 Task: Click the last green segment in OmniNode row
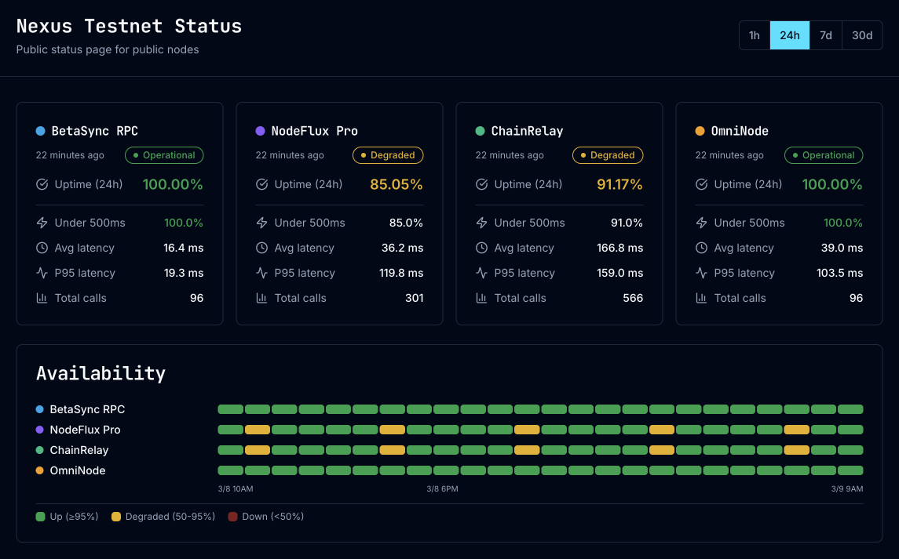850,470
